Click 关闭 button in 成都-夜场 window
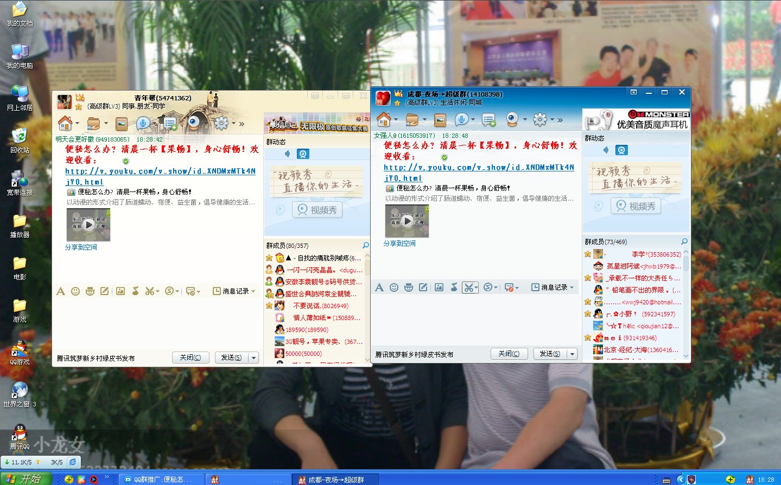781x485 pixels. pos(509,354)
